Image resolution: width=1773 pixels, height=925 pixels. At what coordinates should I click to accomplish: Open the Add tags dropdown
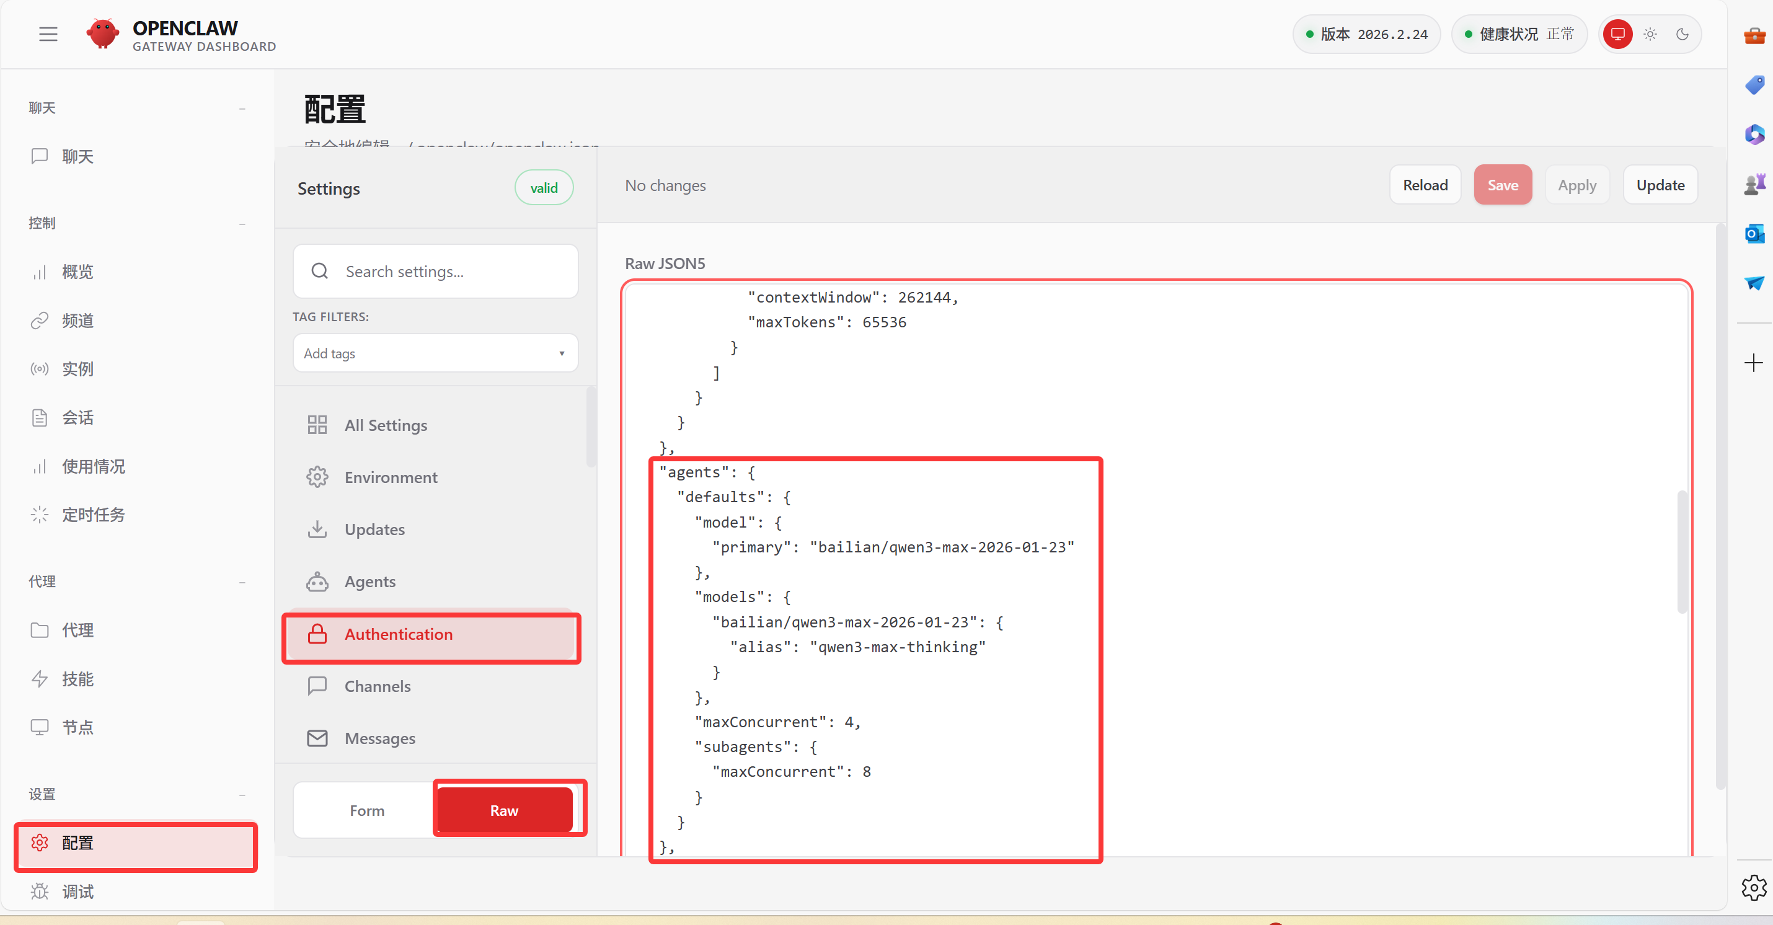[435, 353]
